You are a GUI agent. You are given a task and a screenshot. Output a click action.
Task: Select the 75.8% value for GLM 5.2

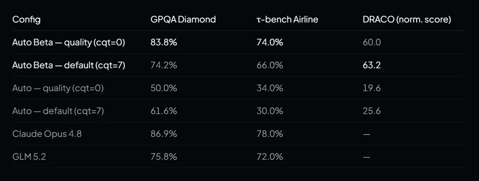(163, 157)
